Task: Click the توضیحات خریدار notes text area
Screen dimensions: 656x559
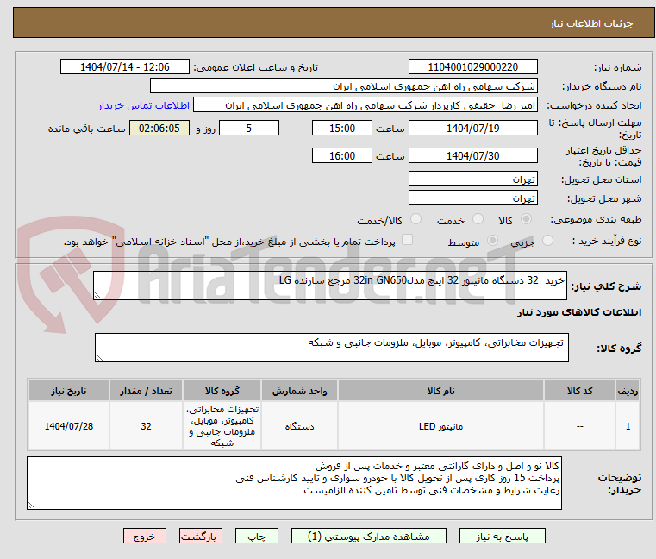Action: (x=294, y=483)
